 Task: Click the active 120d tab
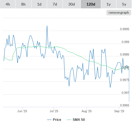(x=91, y=4)
